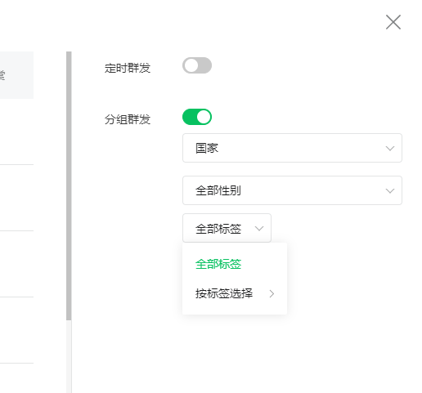The height and width of the screenshot is (393, 422).
Task: Click the gray vertical scrollbar thumb
Action: (69, 185)
